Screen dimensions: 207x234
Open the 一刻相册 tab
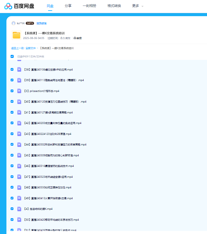coord(89,6)
